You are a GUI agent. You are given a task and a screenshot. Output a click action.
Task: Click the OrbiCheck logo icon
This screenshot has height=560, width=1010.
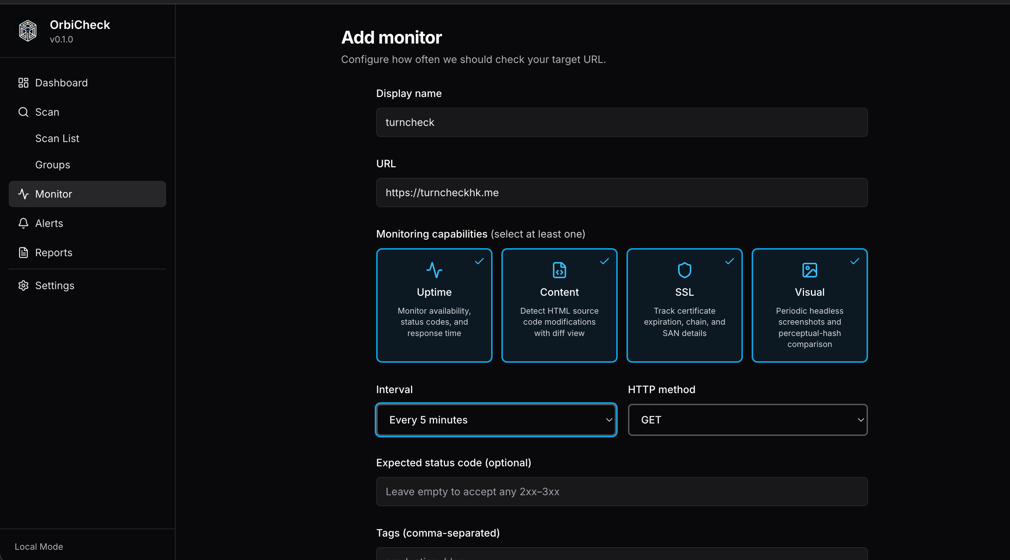point(27,30)
